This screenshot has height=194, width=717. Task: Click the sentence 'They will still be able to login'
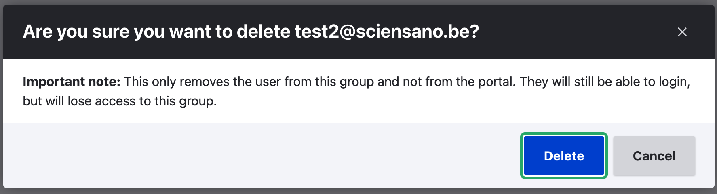(604, 82)
